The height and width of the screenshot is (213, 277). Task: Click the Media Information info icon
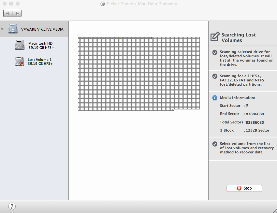[x=215, y=98]
